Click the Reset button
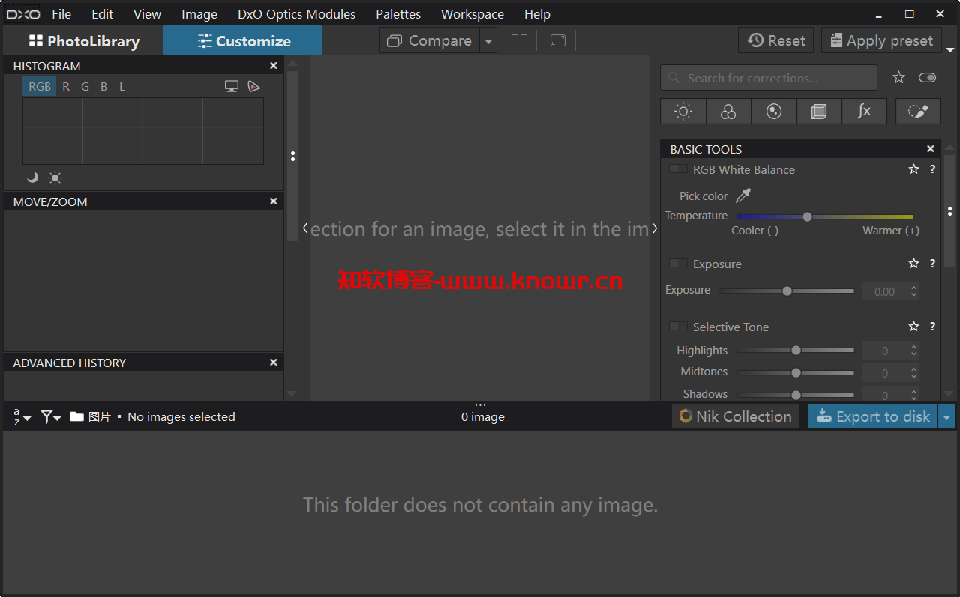The height and width of the screenshot is (597, 960). point(776,40)
